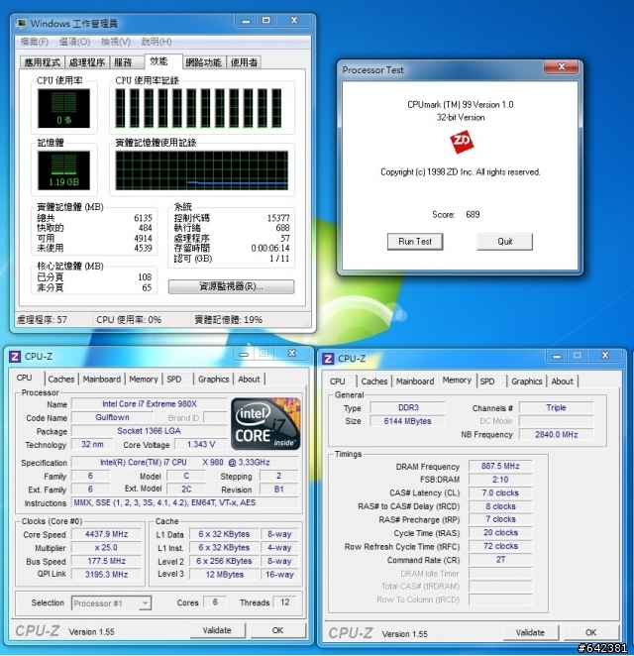
Task: Open the 說明(H) menu in Task Manager
Action: 157,42
